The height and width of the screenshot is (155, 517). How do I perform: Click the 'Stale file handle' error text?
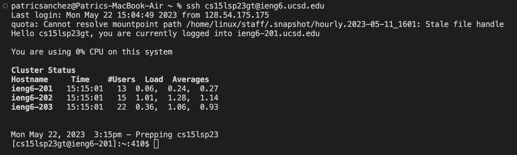pyautogui.click(x=465, y=24)
